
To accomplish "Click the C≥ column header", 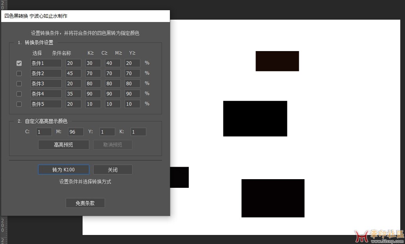I will coord(104,53).
